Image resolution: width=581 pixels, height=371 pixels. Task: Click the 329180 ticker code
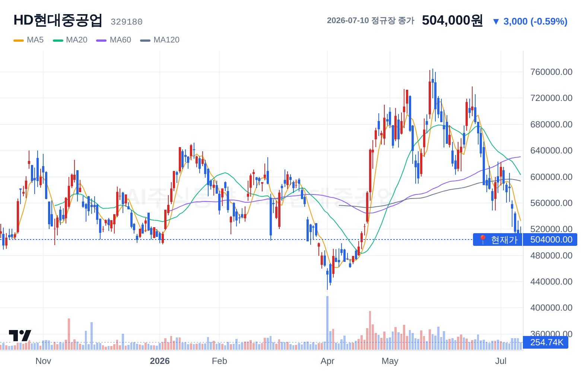(x=127, y=22)
